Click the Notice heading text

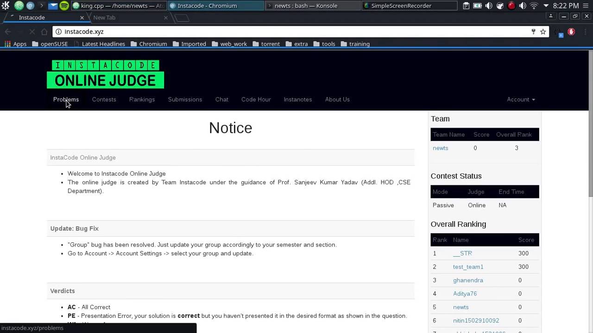click(x=230, y=128)
